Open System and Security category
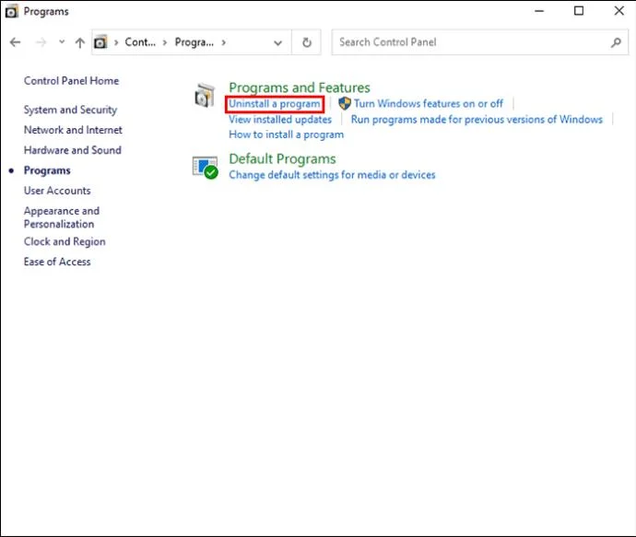The width and height of the screenshot is (636, 537). tap(70, 110)
